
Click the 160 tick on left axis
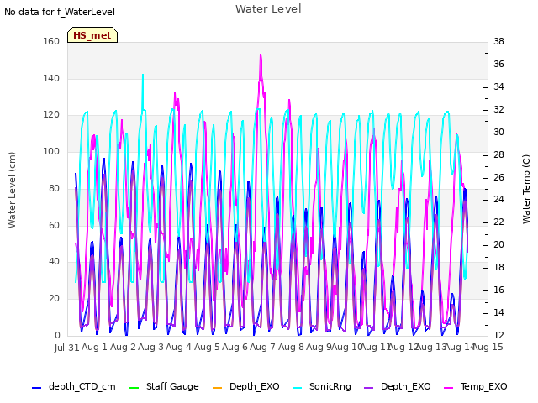(51, 41)
